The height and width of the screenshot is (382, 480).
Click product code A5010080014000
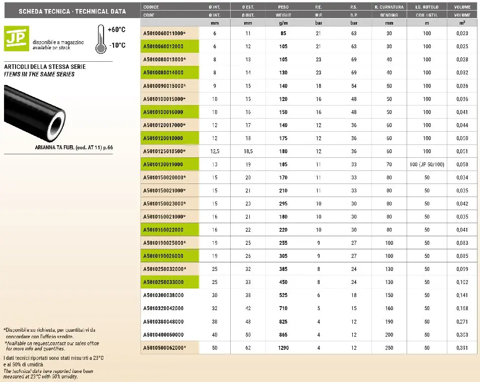[x=163, y=73]
